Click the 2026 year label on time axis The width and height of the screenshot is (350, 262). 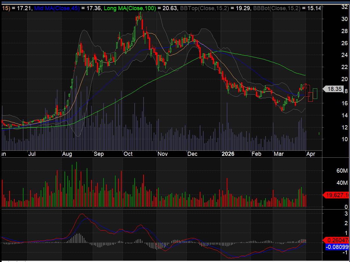point(228,154)
